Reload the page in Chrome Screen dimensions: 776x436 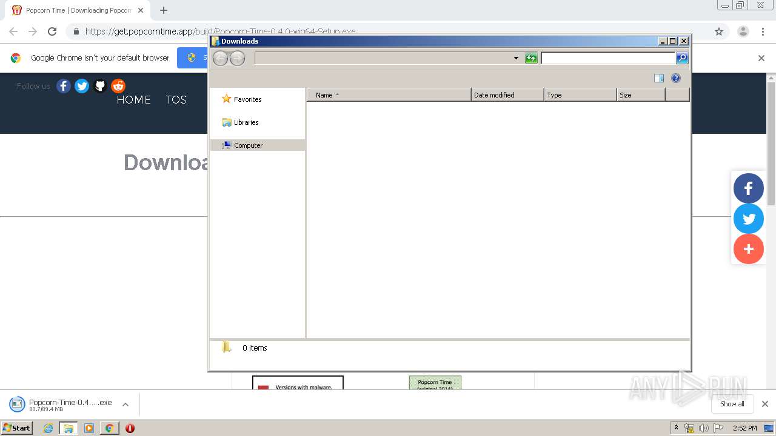pos(52,31)
